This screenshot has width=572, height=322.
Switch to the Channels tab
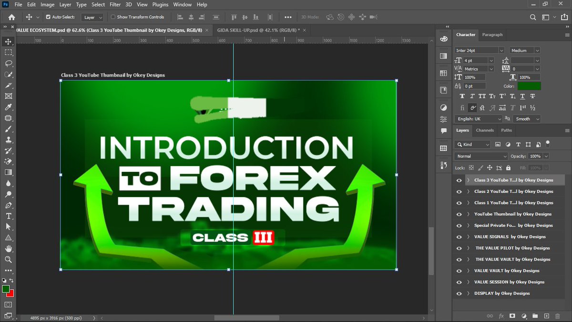[485, 130]
